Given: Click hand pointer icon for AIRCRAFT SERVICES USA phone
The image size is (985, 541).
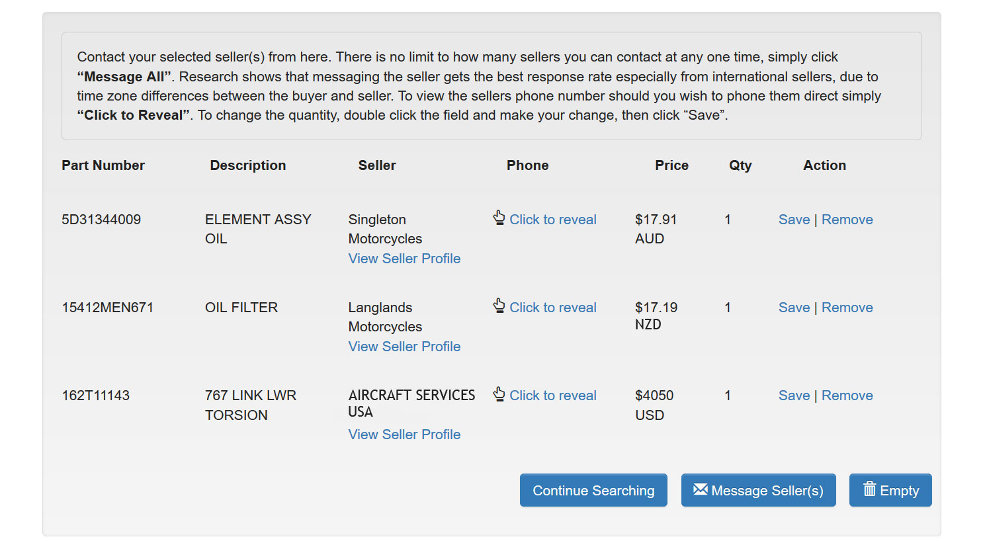Looking at the screenshot, I should [x=499, y=394].
